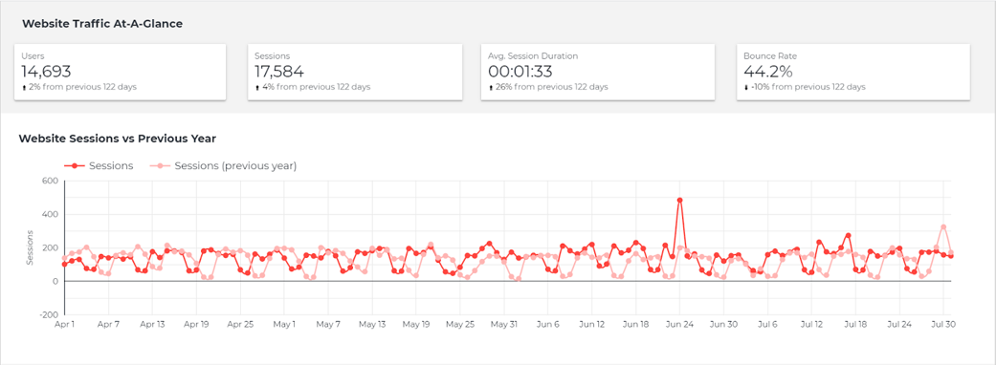Click the May 1 x-axis label
This screenshot has width=996, height=365.
click(284, 324)
